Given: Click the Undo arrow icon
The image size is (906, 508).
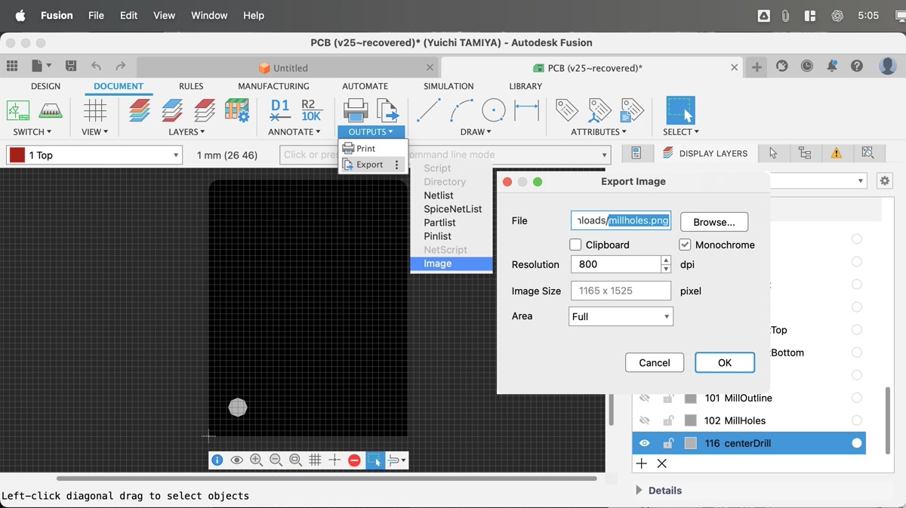Looking at the screenshot, I should tap(96, 66).
